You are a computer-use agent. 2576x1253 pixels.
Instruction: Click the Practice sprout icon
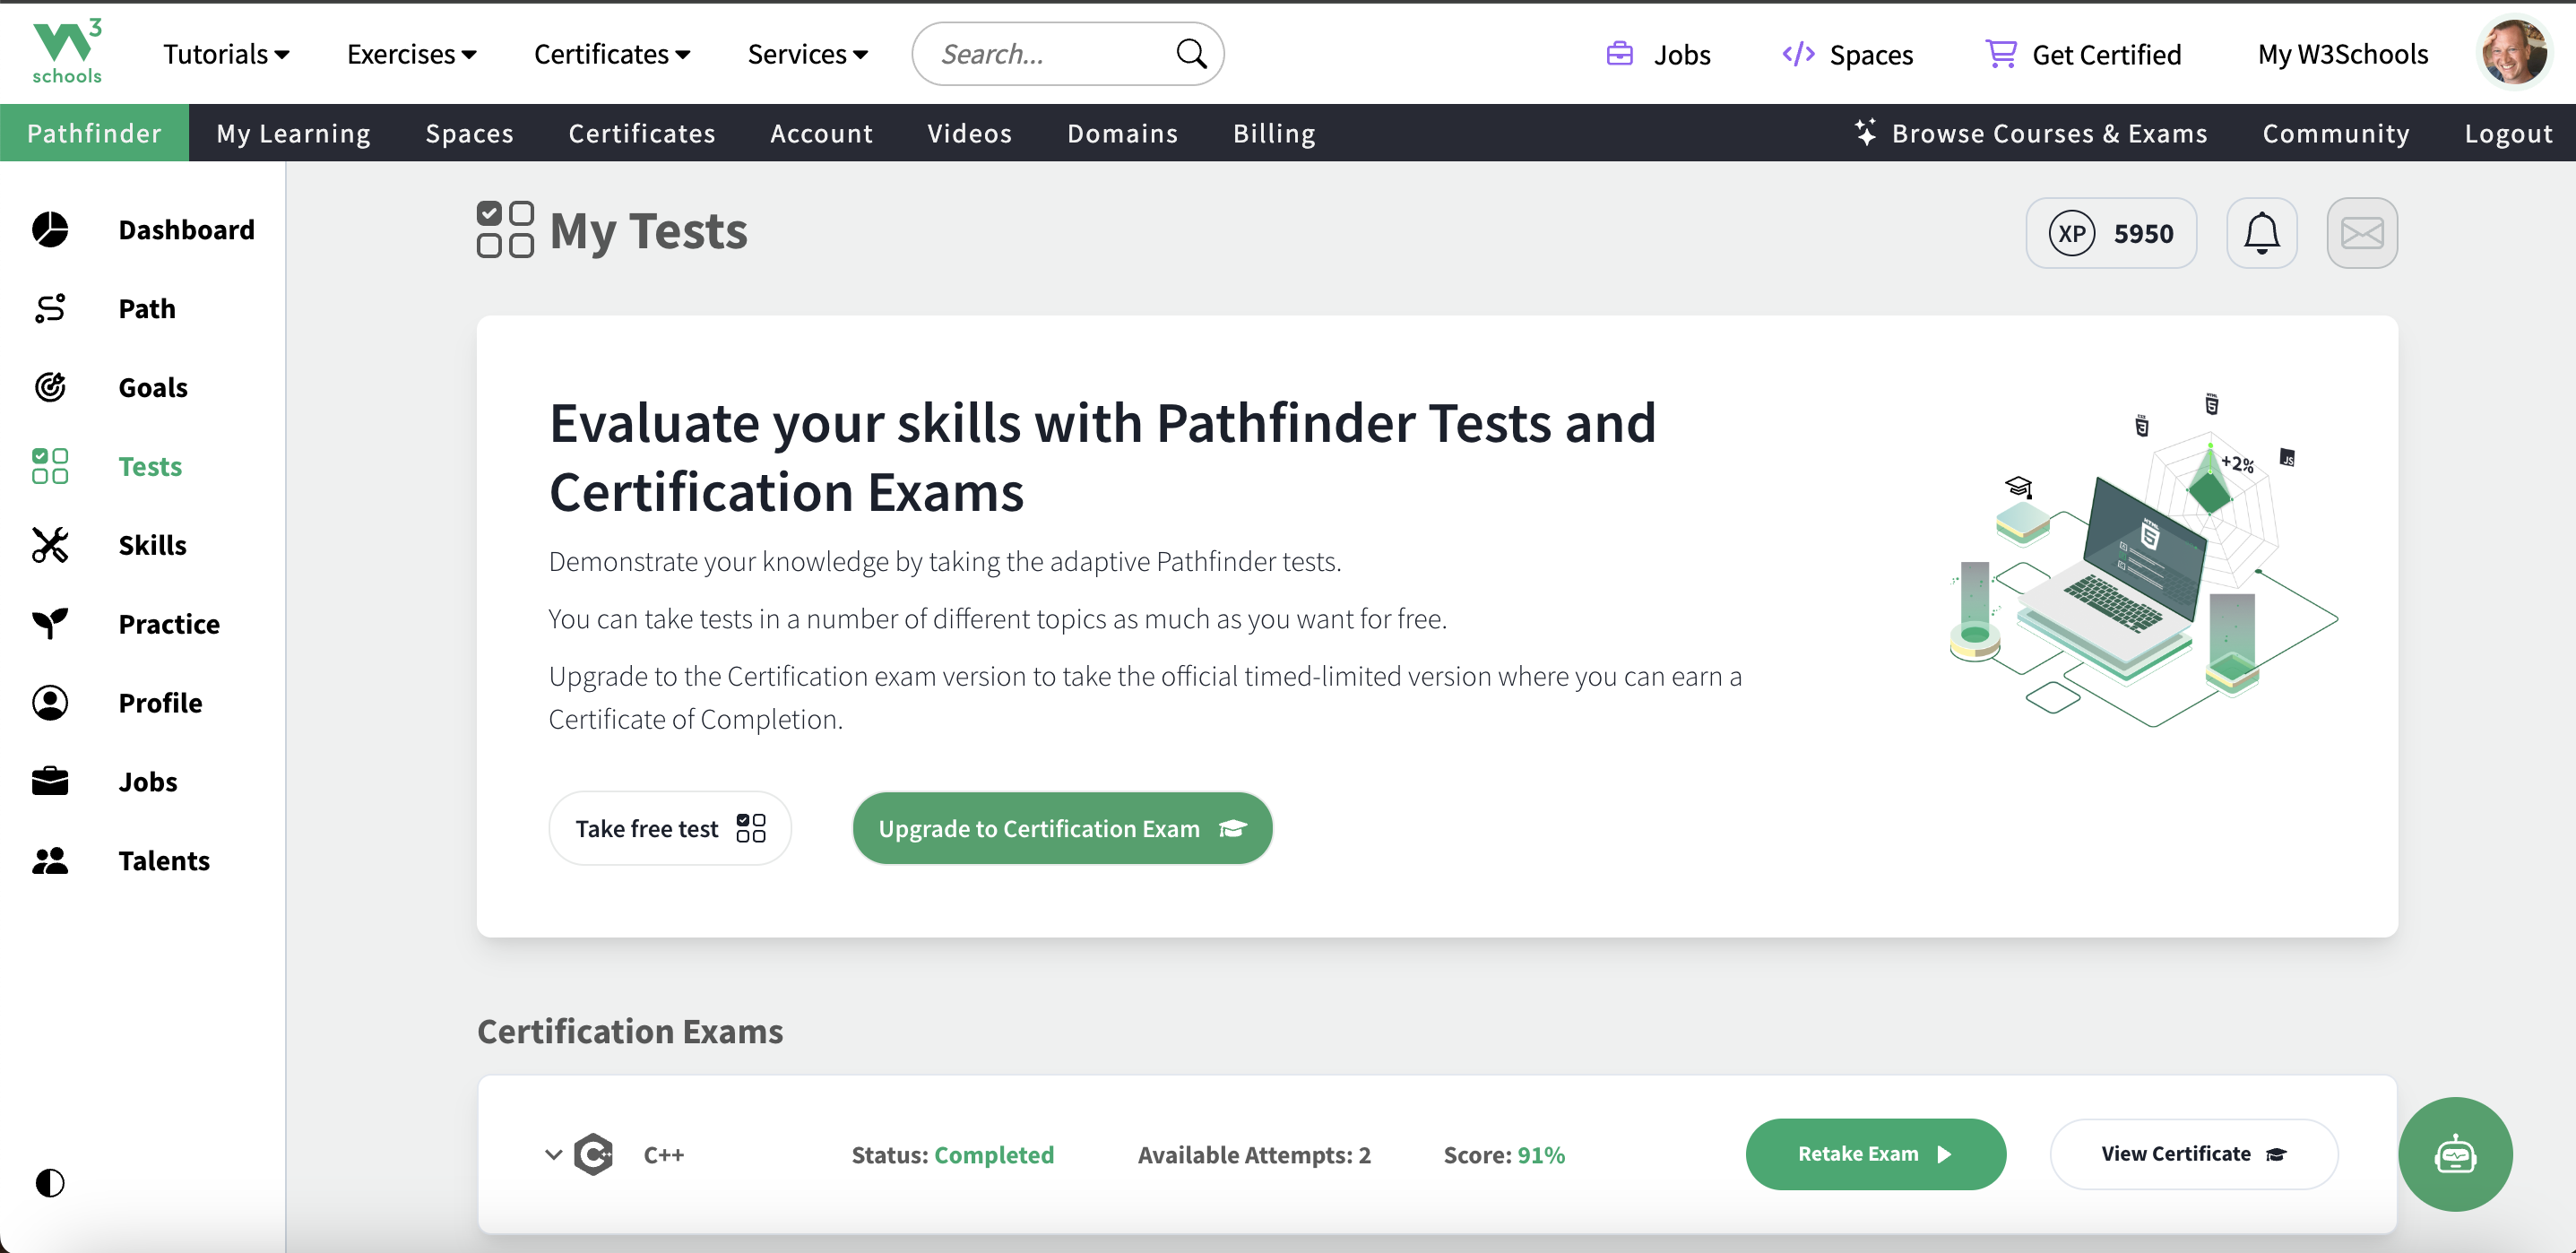pos(50,623)
